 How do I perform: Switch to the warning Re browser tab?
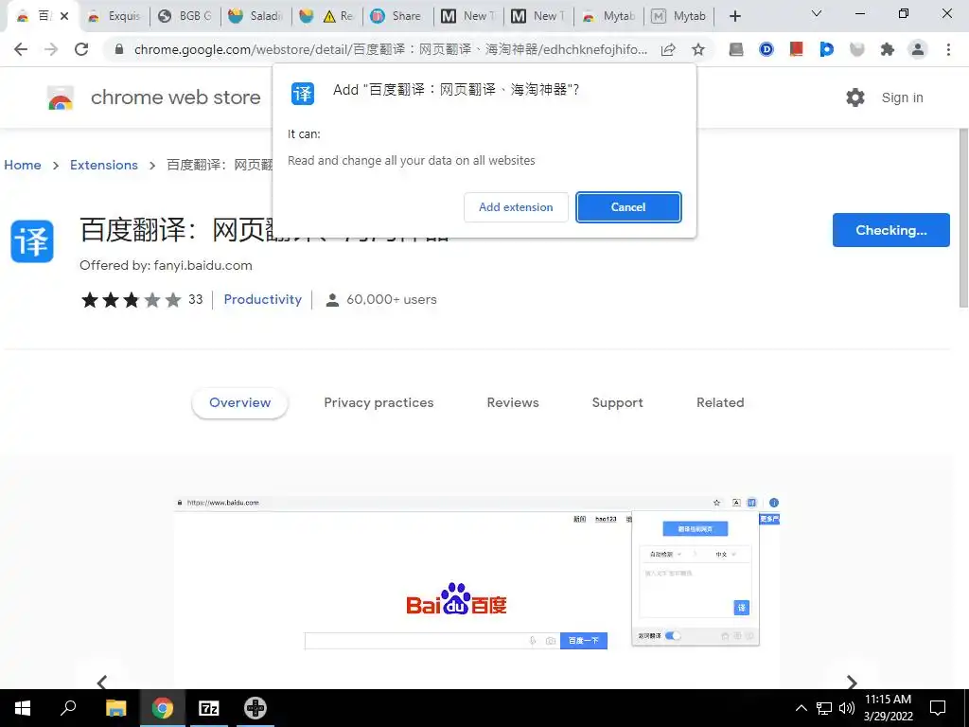click(326, 16)
